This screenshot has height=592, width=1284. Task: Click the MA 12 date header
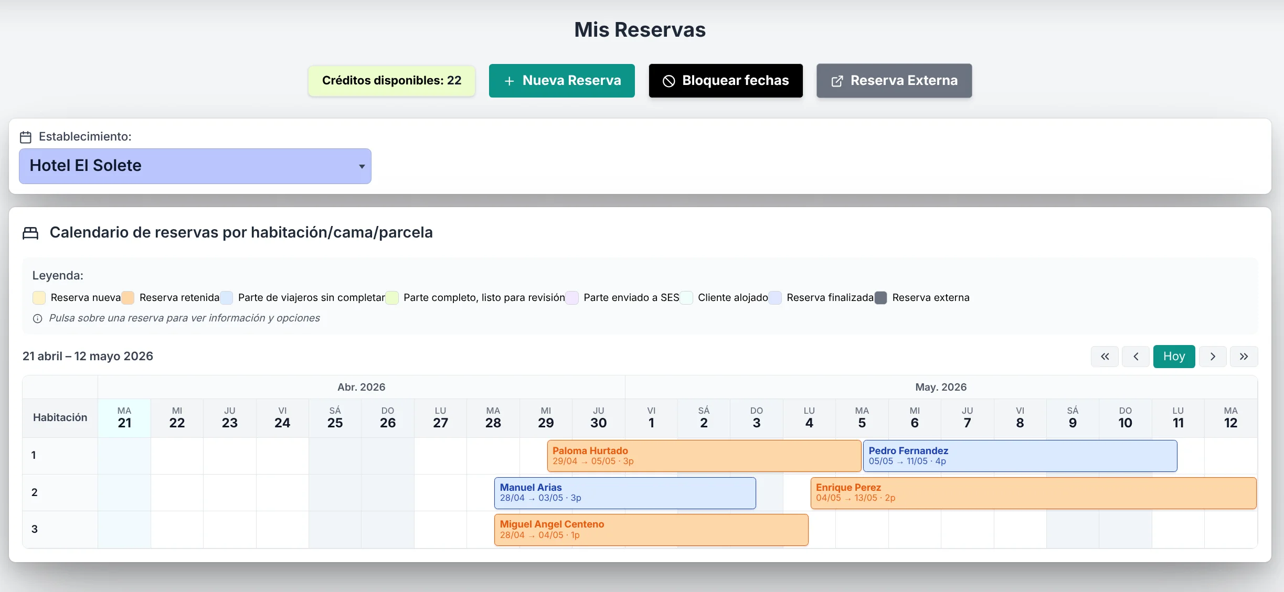pos(1231,418)
